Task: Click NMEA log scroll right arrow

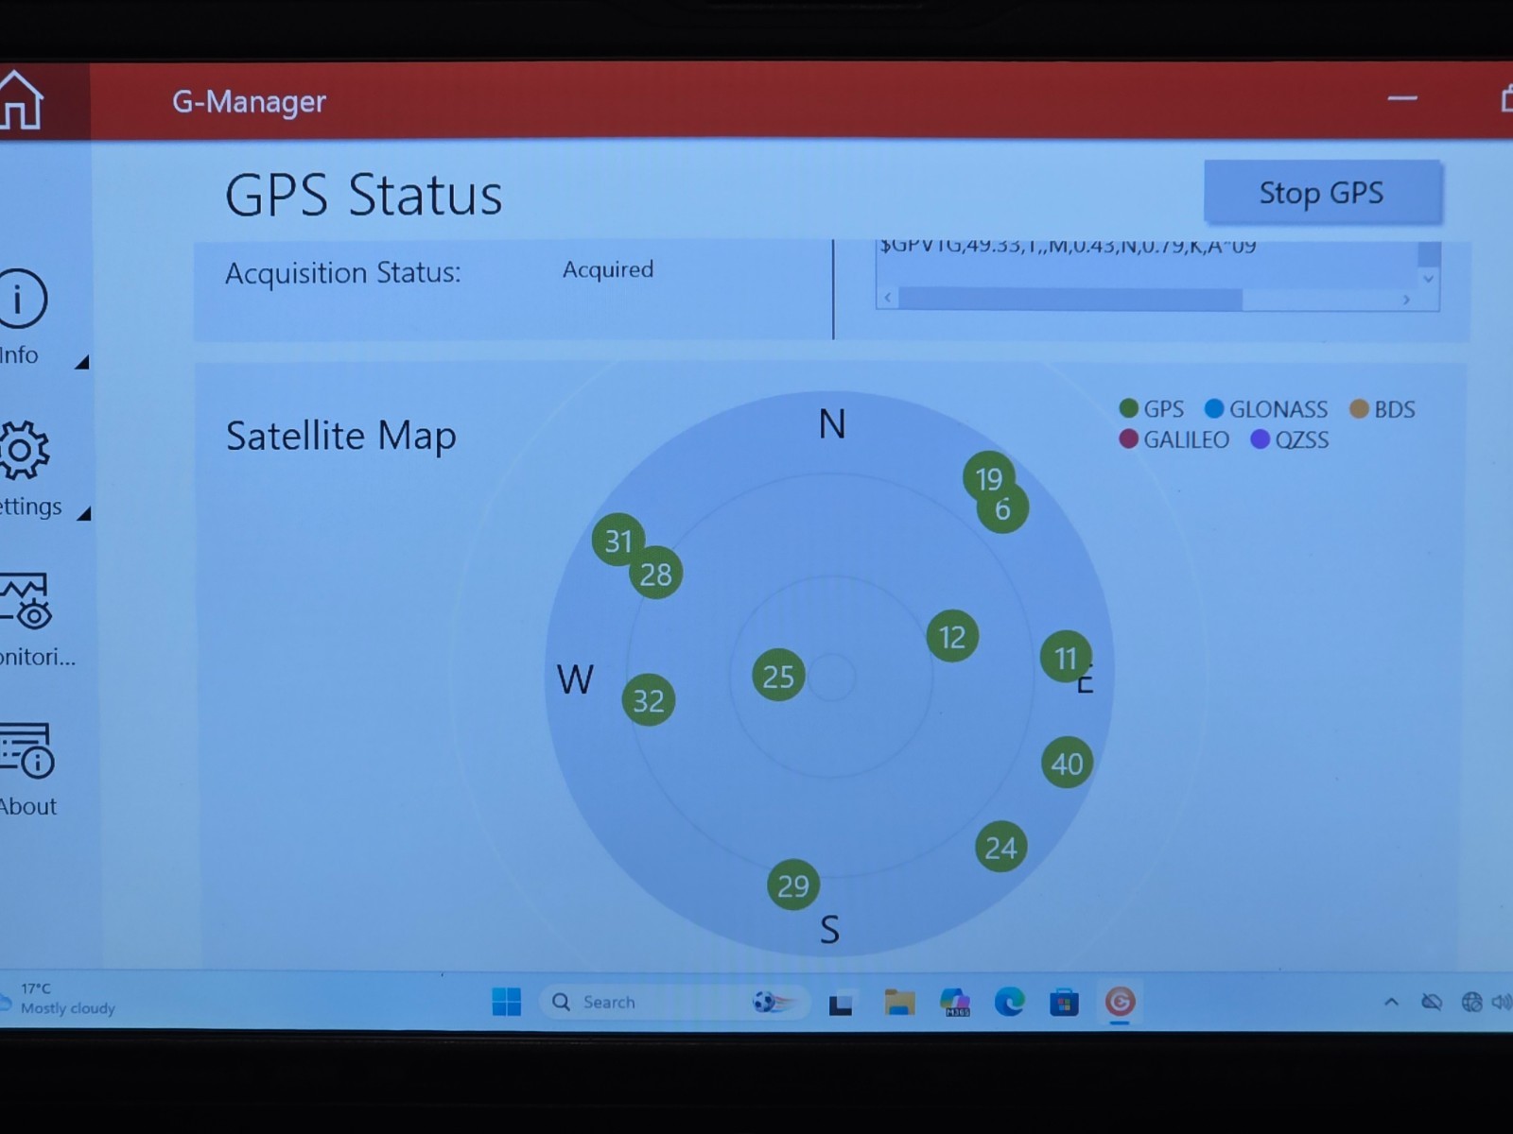Action: point(1406,300)
